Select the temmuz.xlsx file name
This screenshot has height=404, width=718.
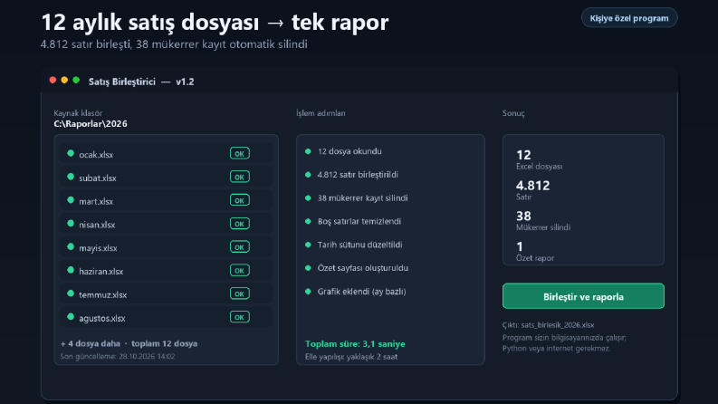tap(103, 295)
